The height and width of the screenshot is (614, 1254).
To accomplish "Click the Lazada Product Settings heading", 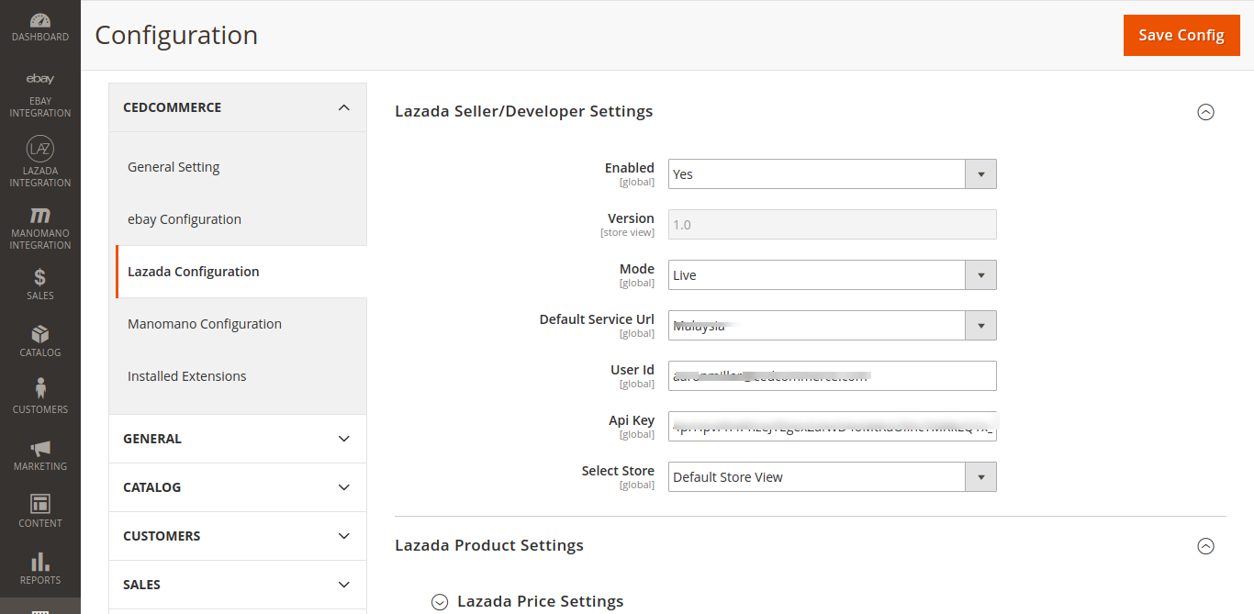I will pyautogui.click(x=489, y=545).
